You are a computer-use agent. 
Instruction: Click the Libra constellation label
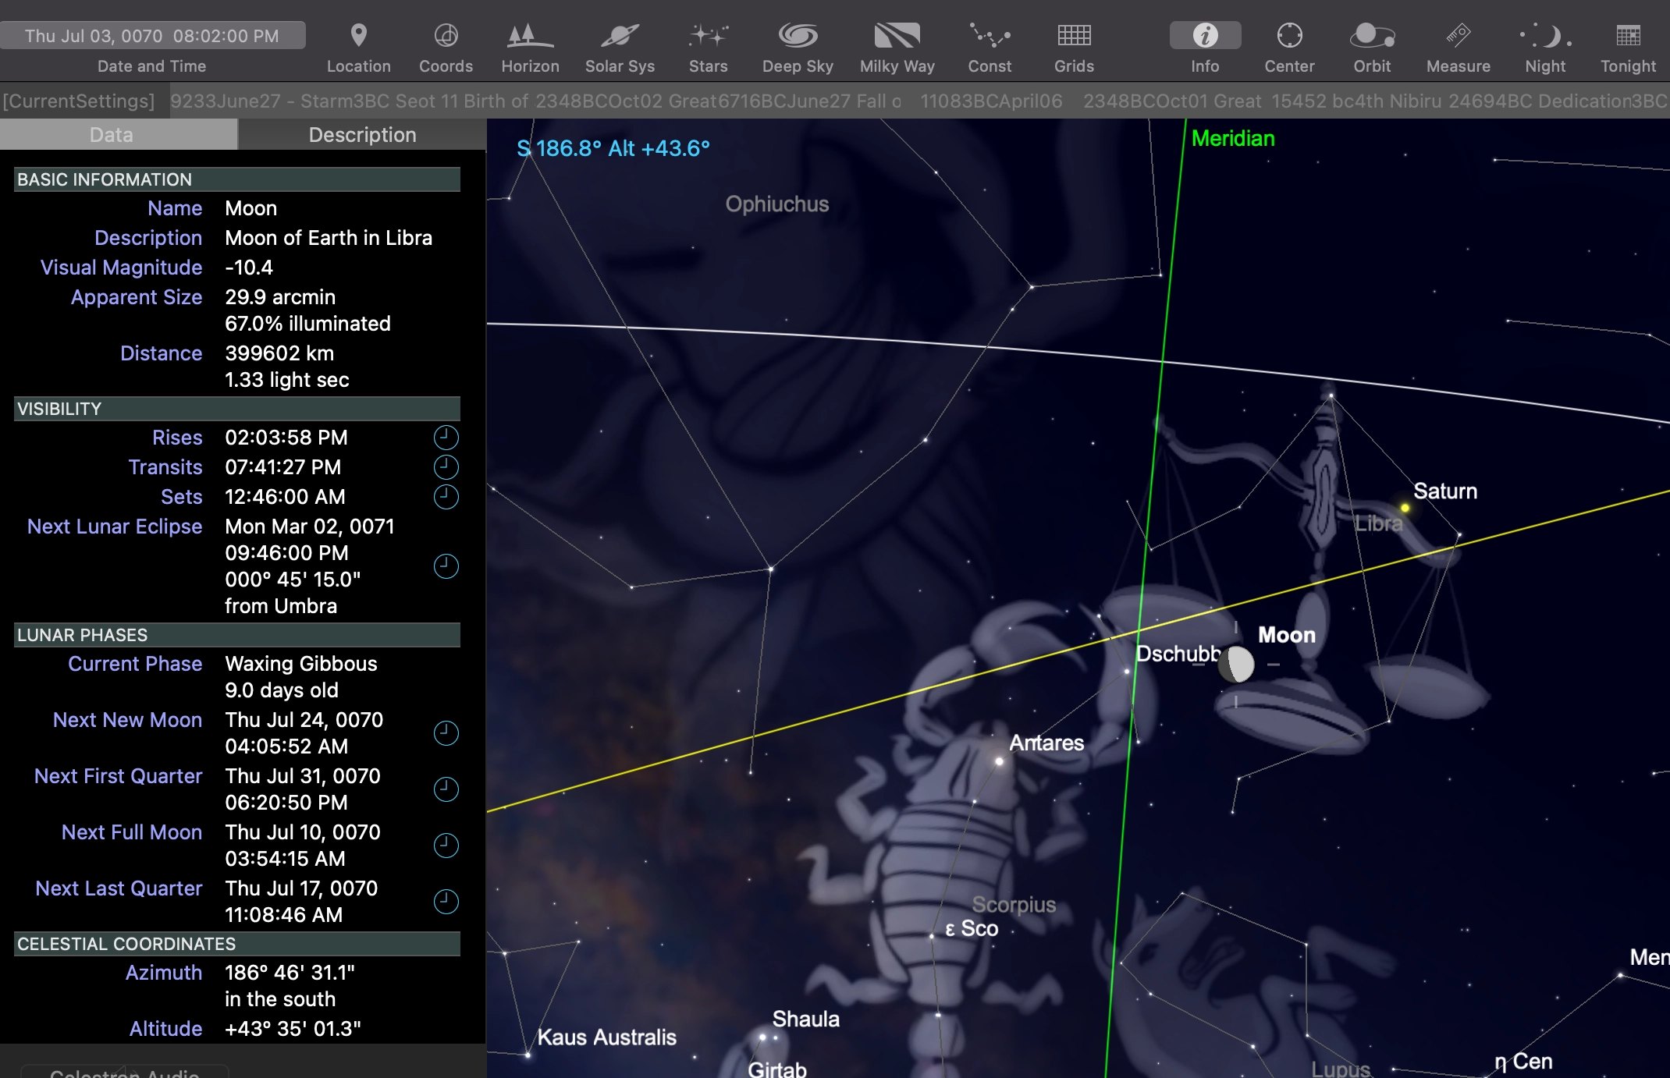coord(1379,523)
